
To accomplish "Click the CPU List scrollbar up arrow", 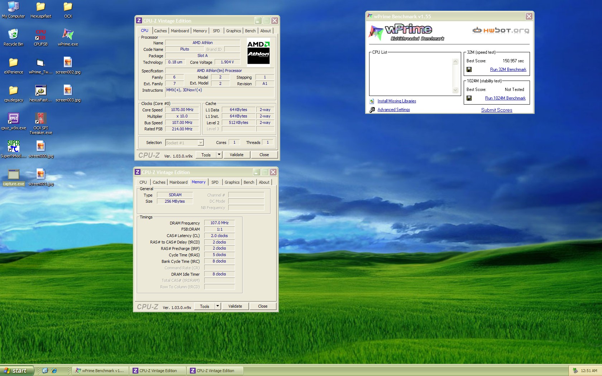I will (455, 62).
